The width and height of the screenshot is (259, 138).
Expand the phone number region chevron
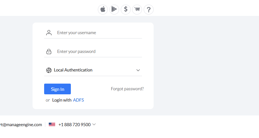pyautogui.click(x=94, y=124)
